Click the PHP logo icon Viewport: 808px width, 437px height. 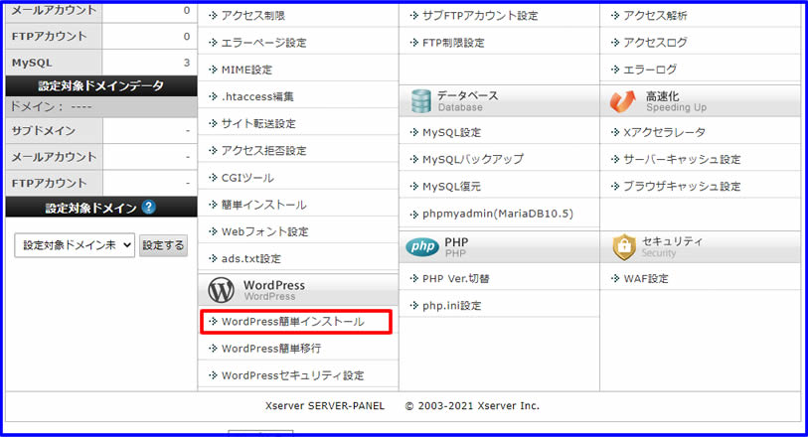[x=422, y=247]
